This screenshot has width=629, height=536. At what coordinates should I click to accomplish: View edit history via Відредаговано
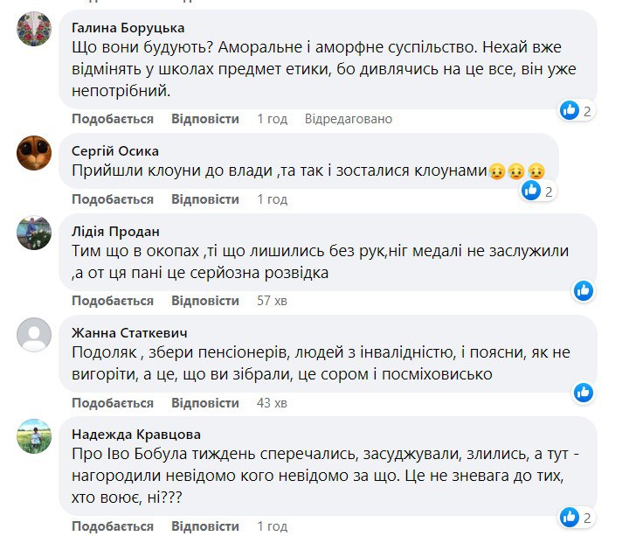pos(349,119)
